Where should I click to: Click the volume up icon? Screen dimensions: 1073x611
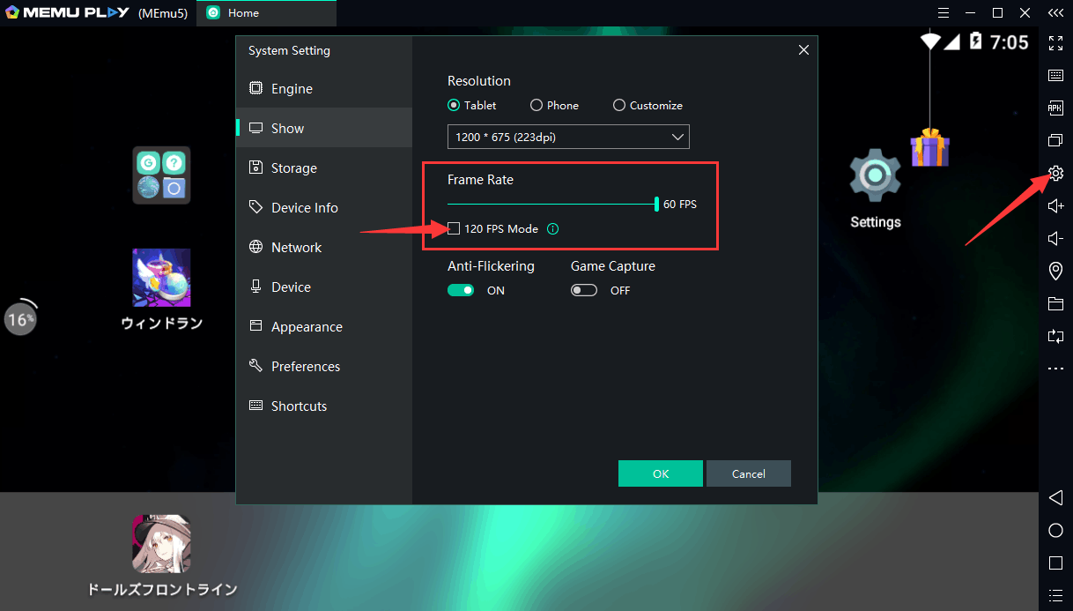coord(1055,205)
